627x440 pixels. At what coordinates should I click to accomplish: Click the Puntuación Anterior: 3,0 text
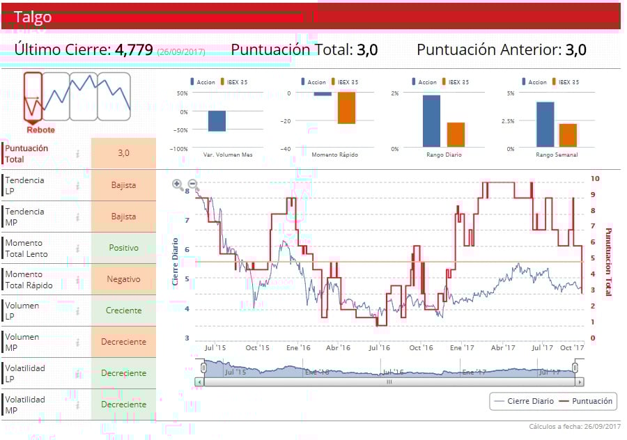tap(502, 50)
